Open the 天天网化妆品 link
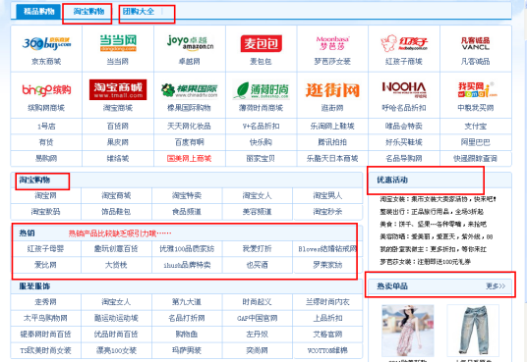Screen dimensions: 527x362 pos(189,127)
